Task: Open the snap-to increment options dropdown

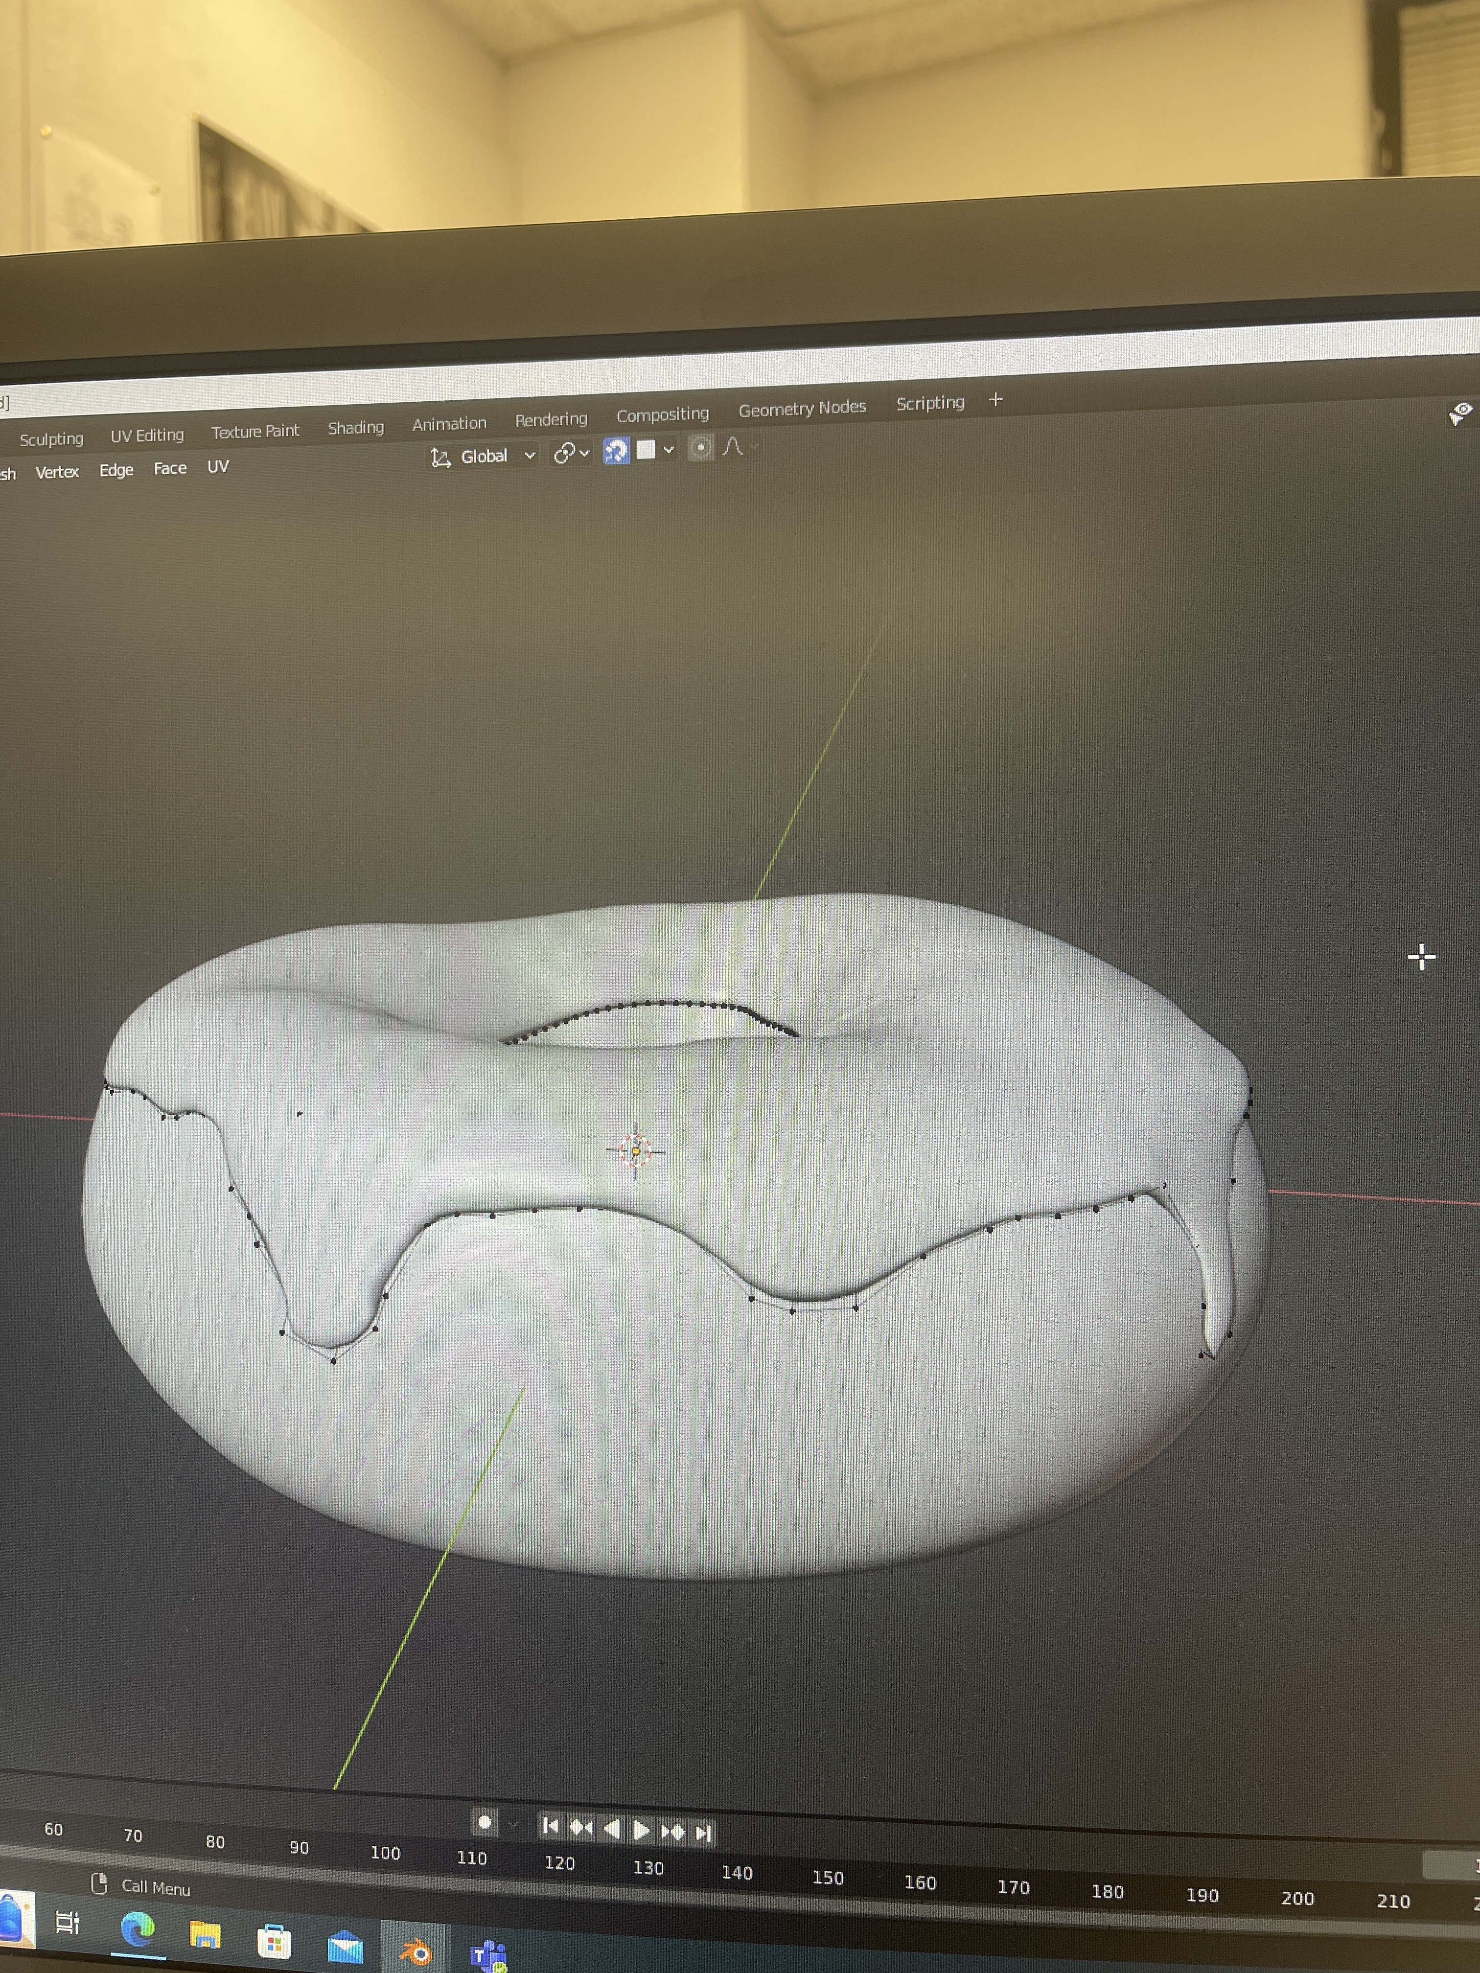Action: click(657, 450)
